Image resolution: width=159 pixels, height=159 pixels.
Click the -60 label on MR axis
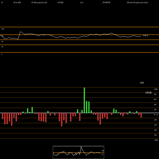[155, 130]
